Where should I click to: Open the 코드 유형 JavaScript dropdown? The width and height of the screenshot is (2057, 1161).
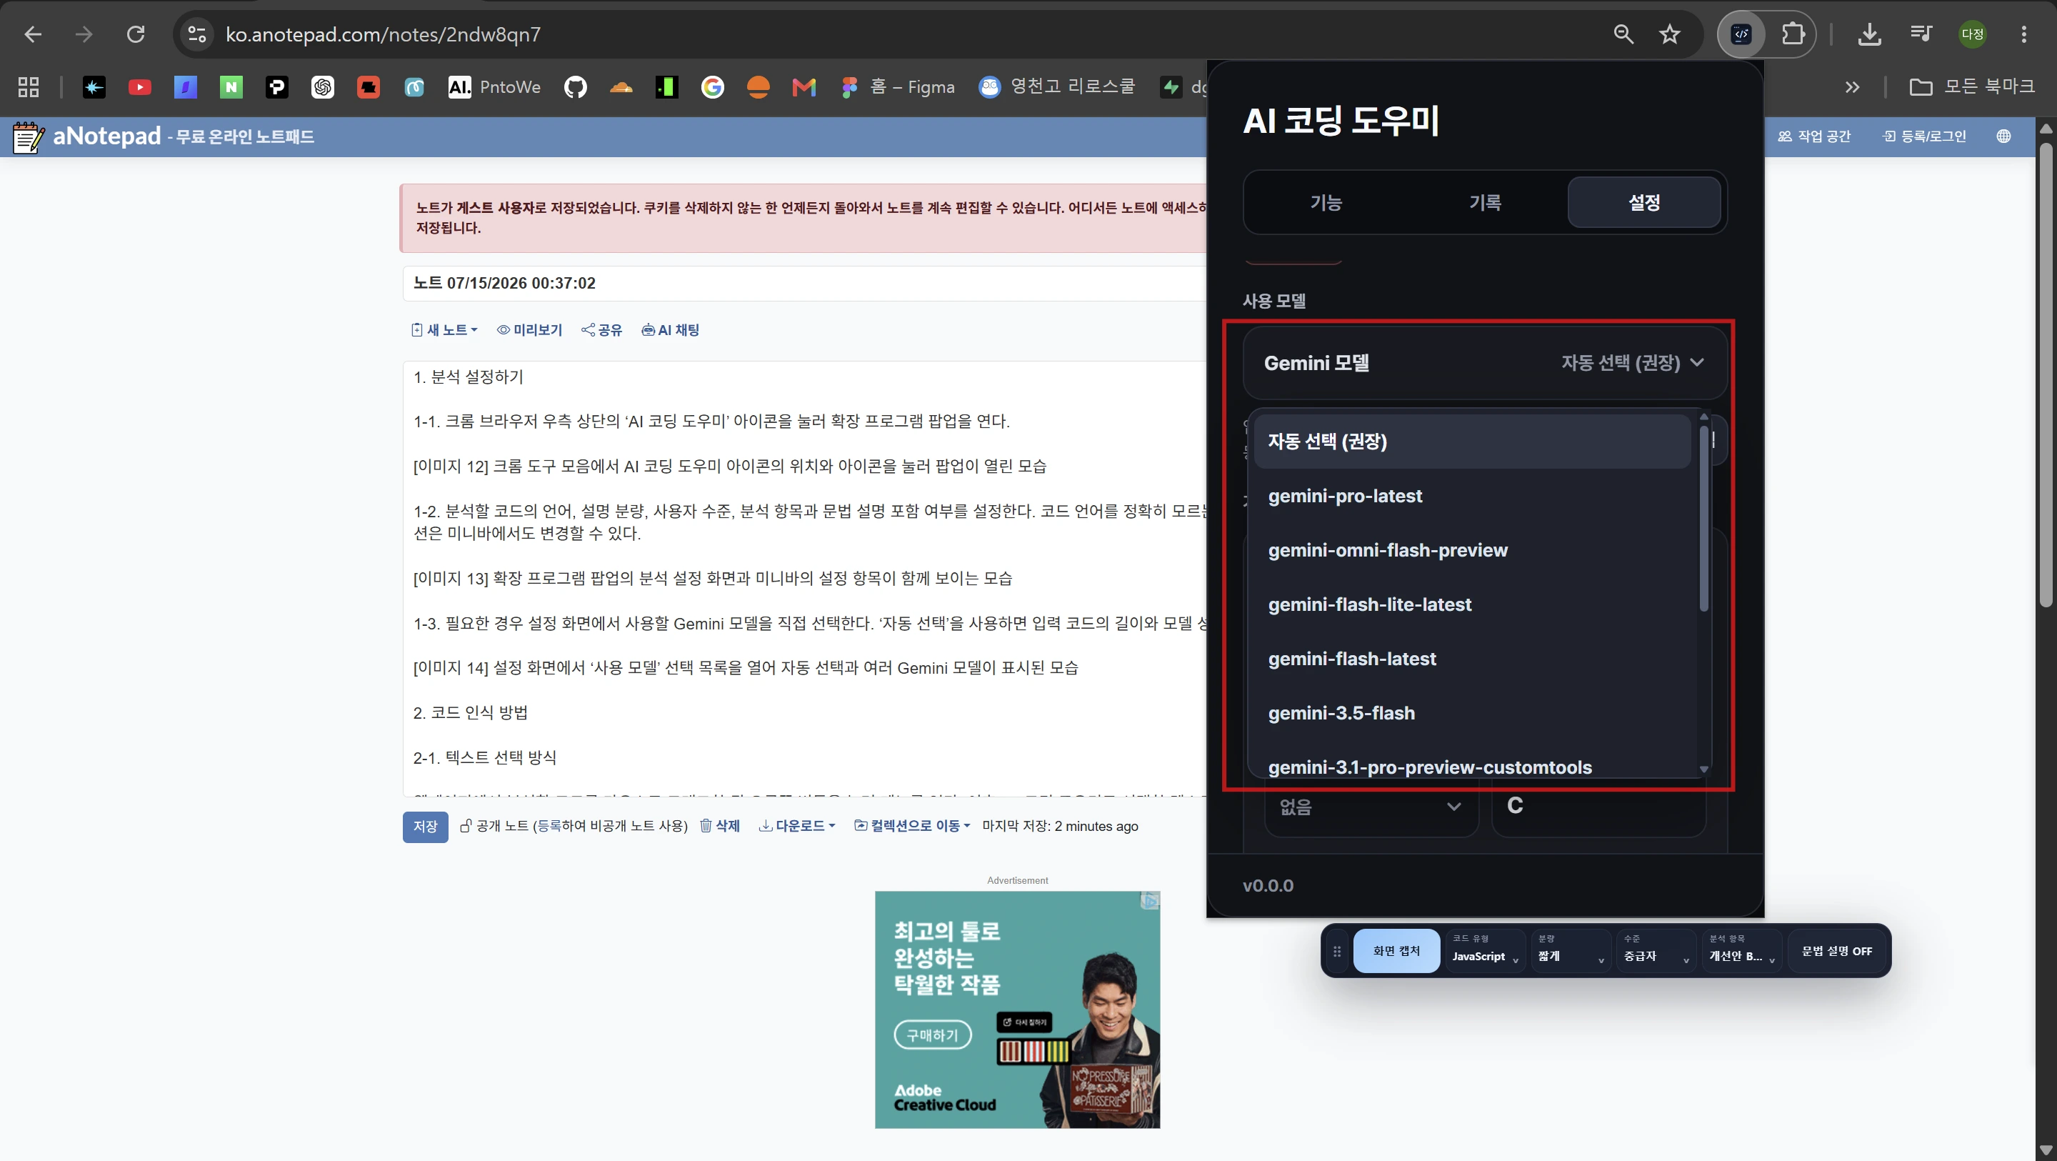tap(1484, 951)
